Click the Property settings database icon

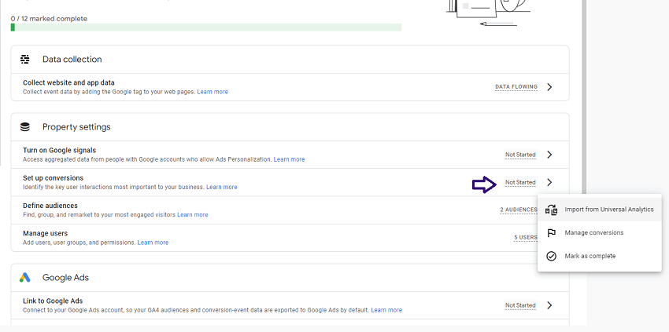coord(25,127)
